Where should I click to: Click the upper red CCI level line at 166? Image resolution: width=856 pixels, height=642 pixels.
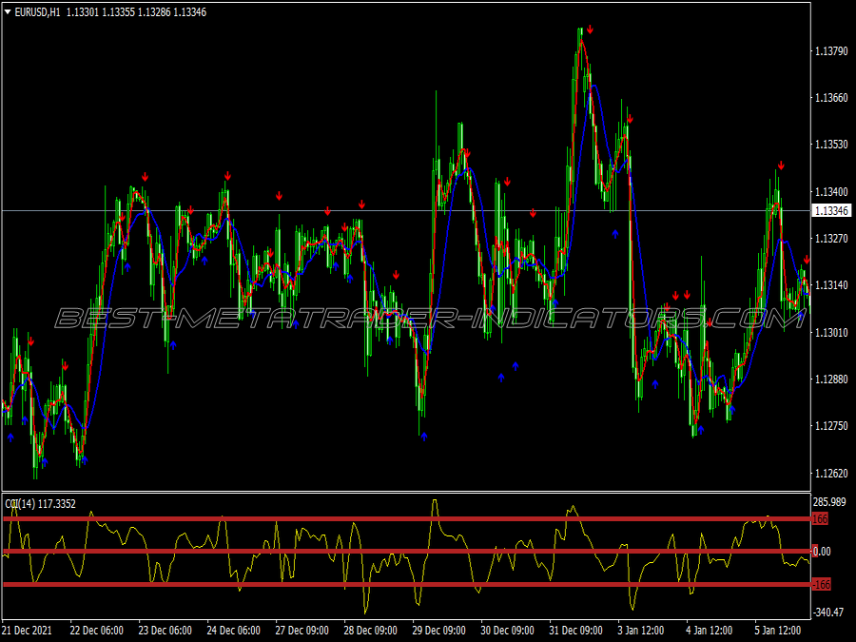click(407, 519)
